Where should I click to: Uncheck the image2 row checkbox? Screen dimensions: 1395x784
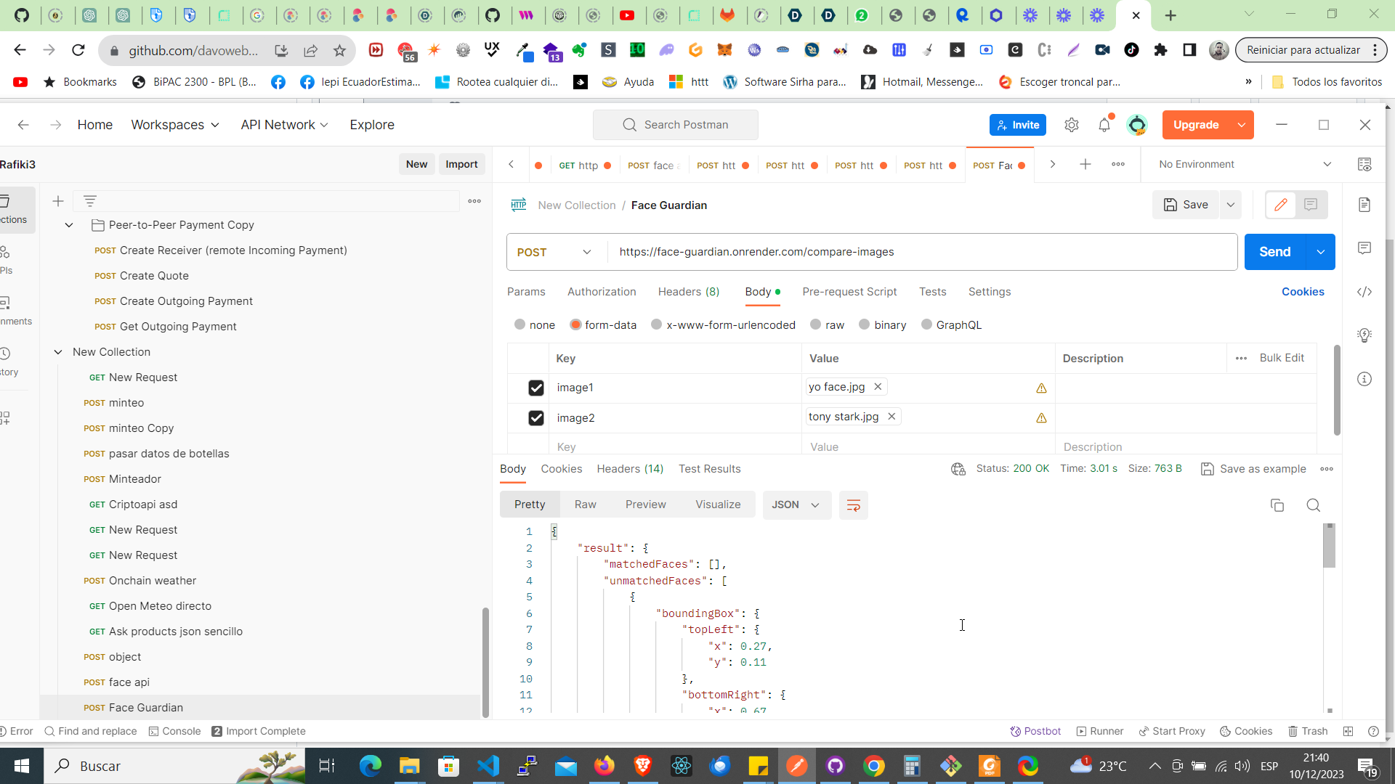point(536,418)
